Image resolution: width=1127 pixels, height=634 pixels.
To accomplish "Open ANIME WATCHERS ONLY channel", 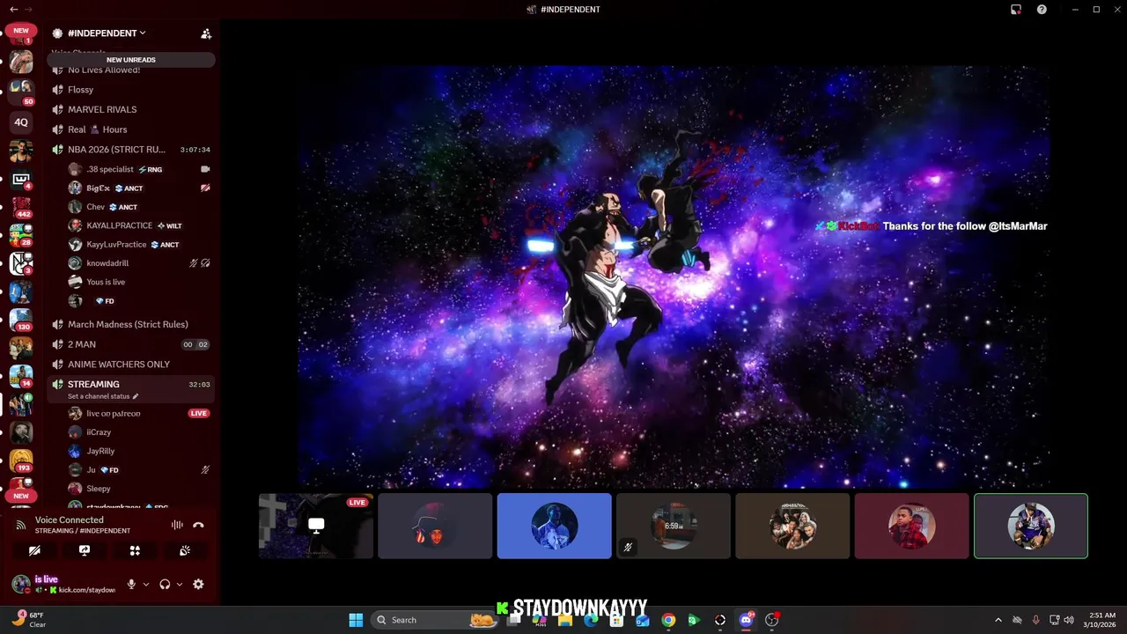I will (131, 365).
